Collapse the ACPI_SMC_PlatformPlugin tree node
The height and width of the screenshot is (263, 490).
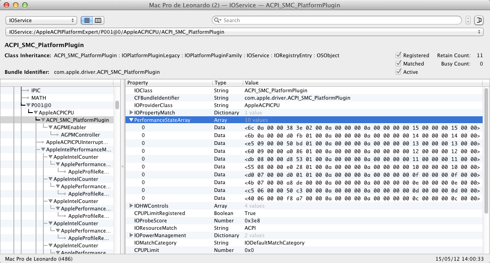(43, 120)
